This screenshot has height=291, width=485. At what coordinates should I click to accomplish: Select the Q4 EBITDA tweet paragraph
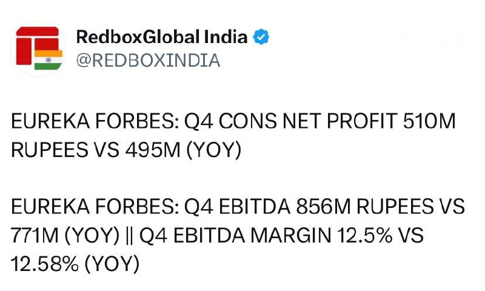[x=238, y=235]
